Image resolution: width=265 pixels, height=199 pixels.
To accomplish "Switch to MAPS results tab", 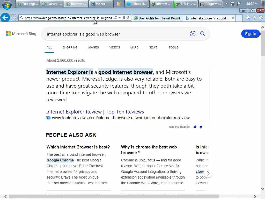I will (134, 48).
